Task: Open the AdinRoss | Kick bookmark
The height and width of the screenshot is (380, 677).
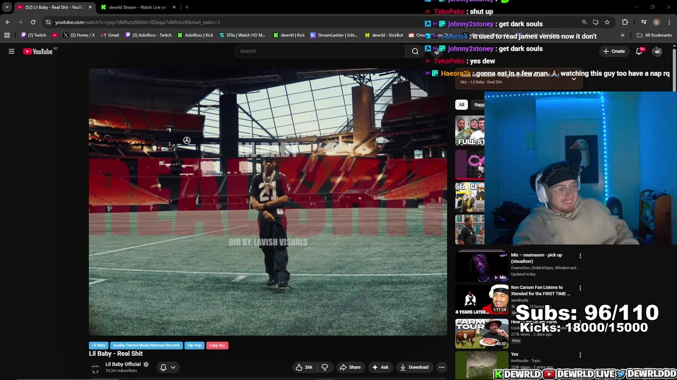Action: 195,35
